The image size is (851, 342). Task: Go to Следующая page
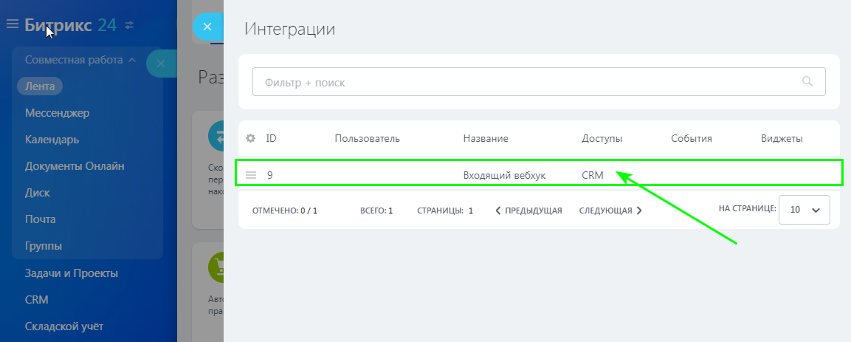pyautogui.click(x=610, y=211)
